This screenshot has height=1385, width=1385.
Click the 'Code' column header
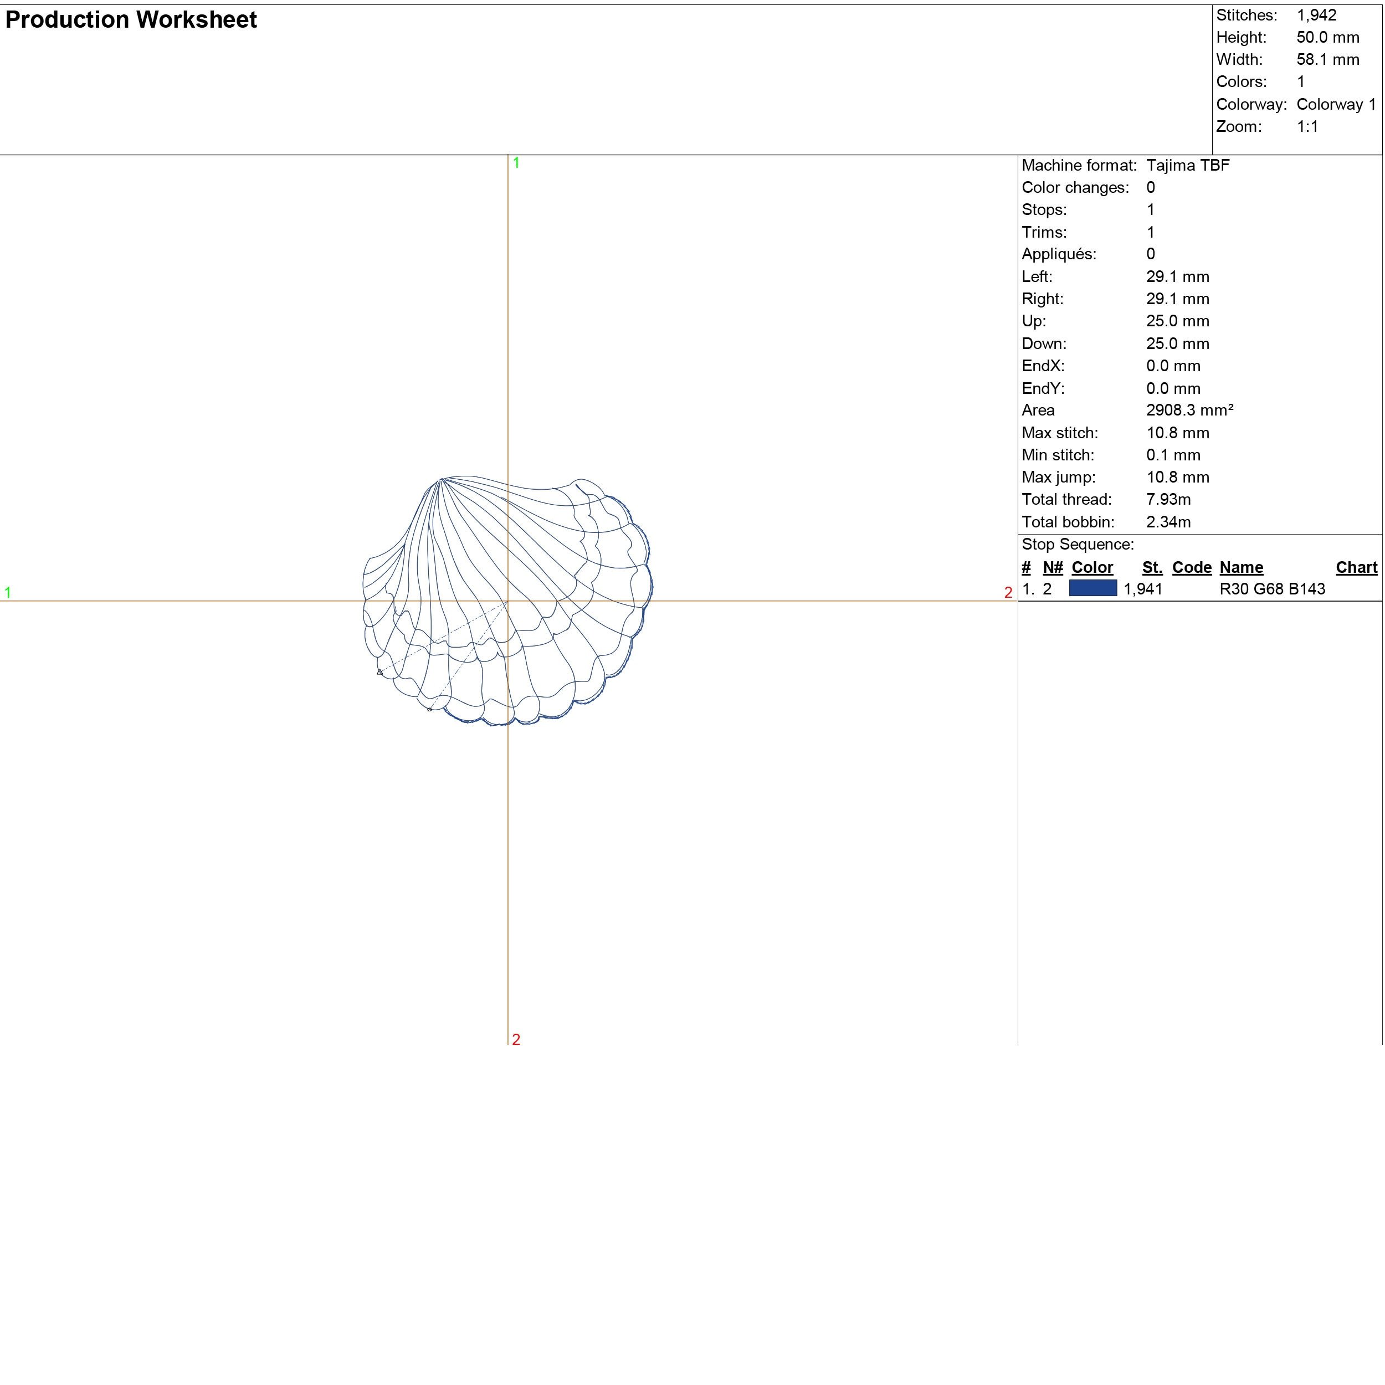1192,568
